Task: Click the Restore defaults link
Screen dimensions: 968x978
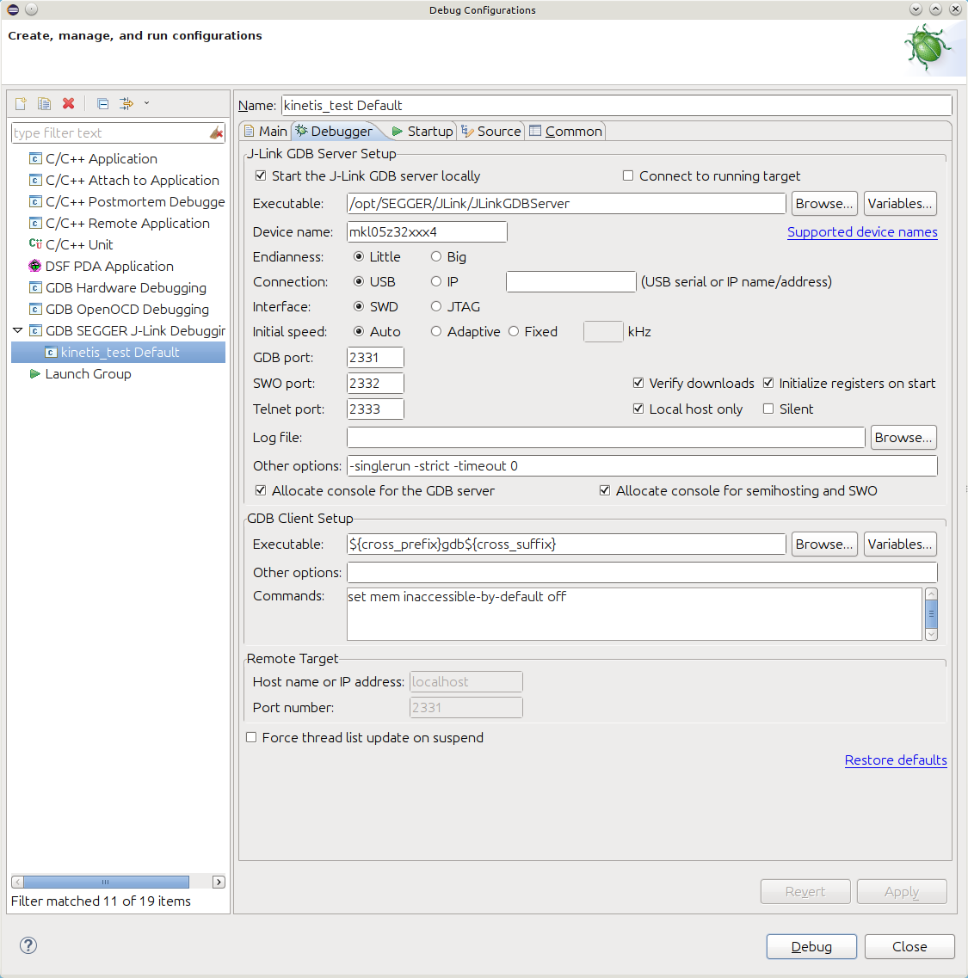Action: pos(896,760)
